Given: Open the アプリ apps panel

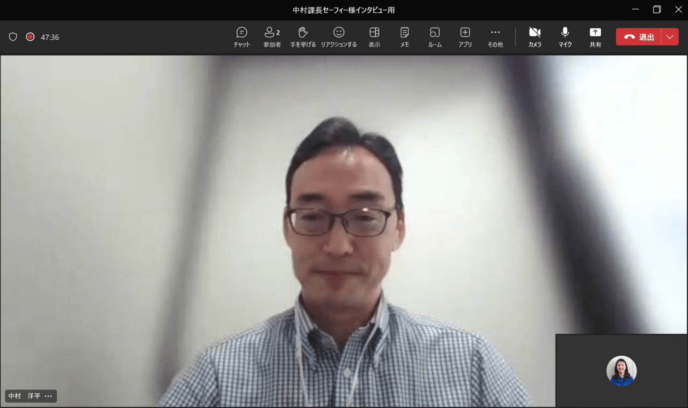Looking at the screenshot, I should point(465,37).
